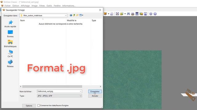Image resolution: width=197 pixels, height=110 pixels.
Task: Open the Options button
Action: pos(29,106)
